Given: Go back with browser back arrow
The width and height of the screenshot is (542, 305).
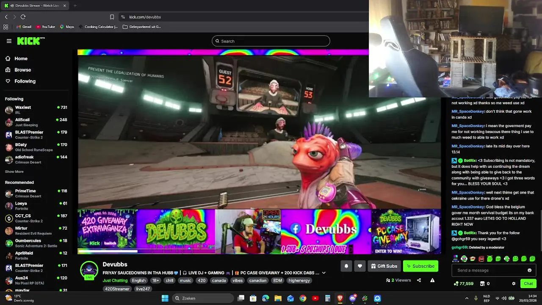Looking at the screenshot, I should tap(6, 17).
